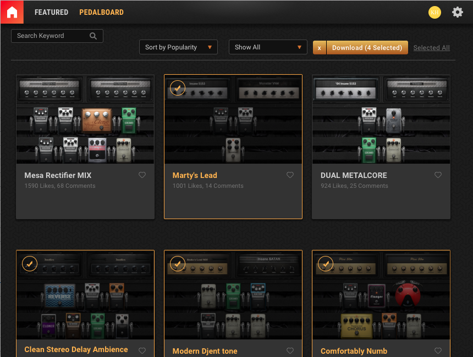Clear selection with the x button

click(x=320, y=48)
